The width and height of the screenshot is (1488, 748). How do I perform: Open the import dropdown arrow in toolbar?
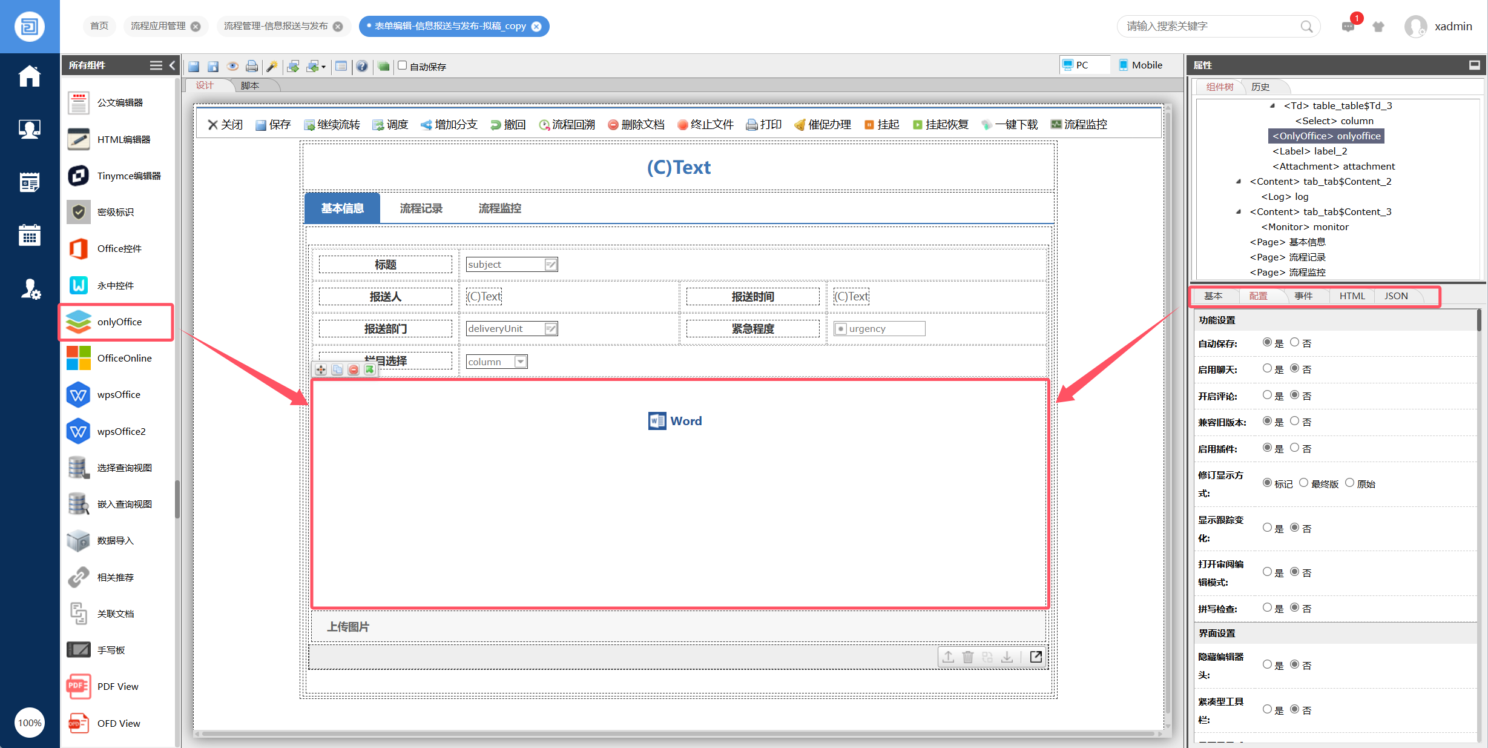(x=323, y=67)
